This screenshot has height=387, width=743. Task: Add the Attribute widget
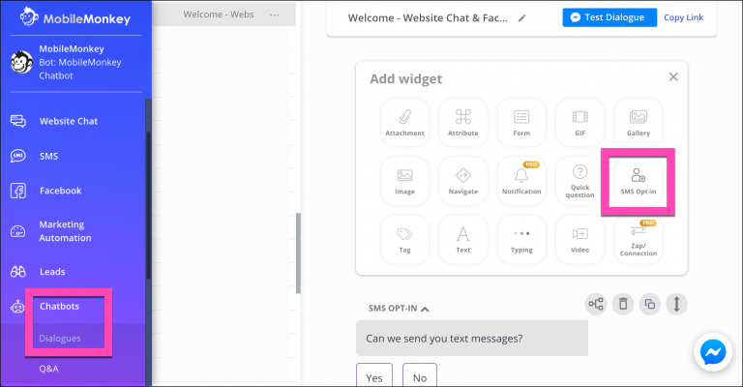(463, 122)
